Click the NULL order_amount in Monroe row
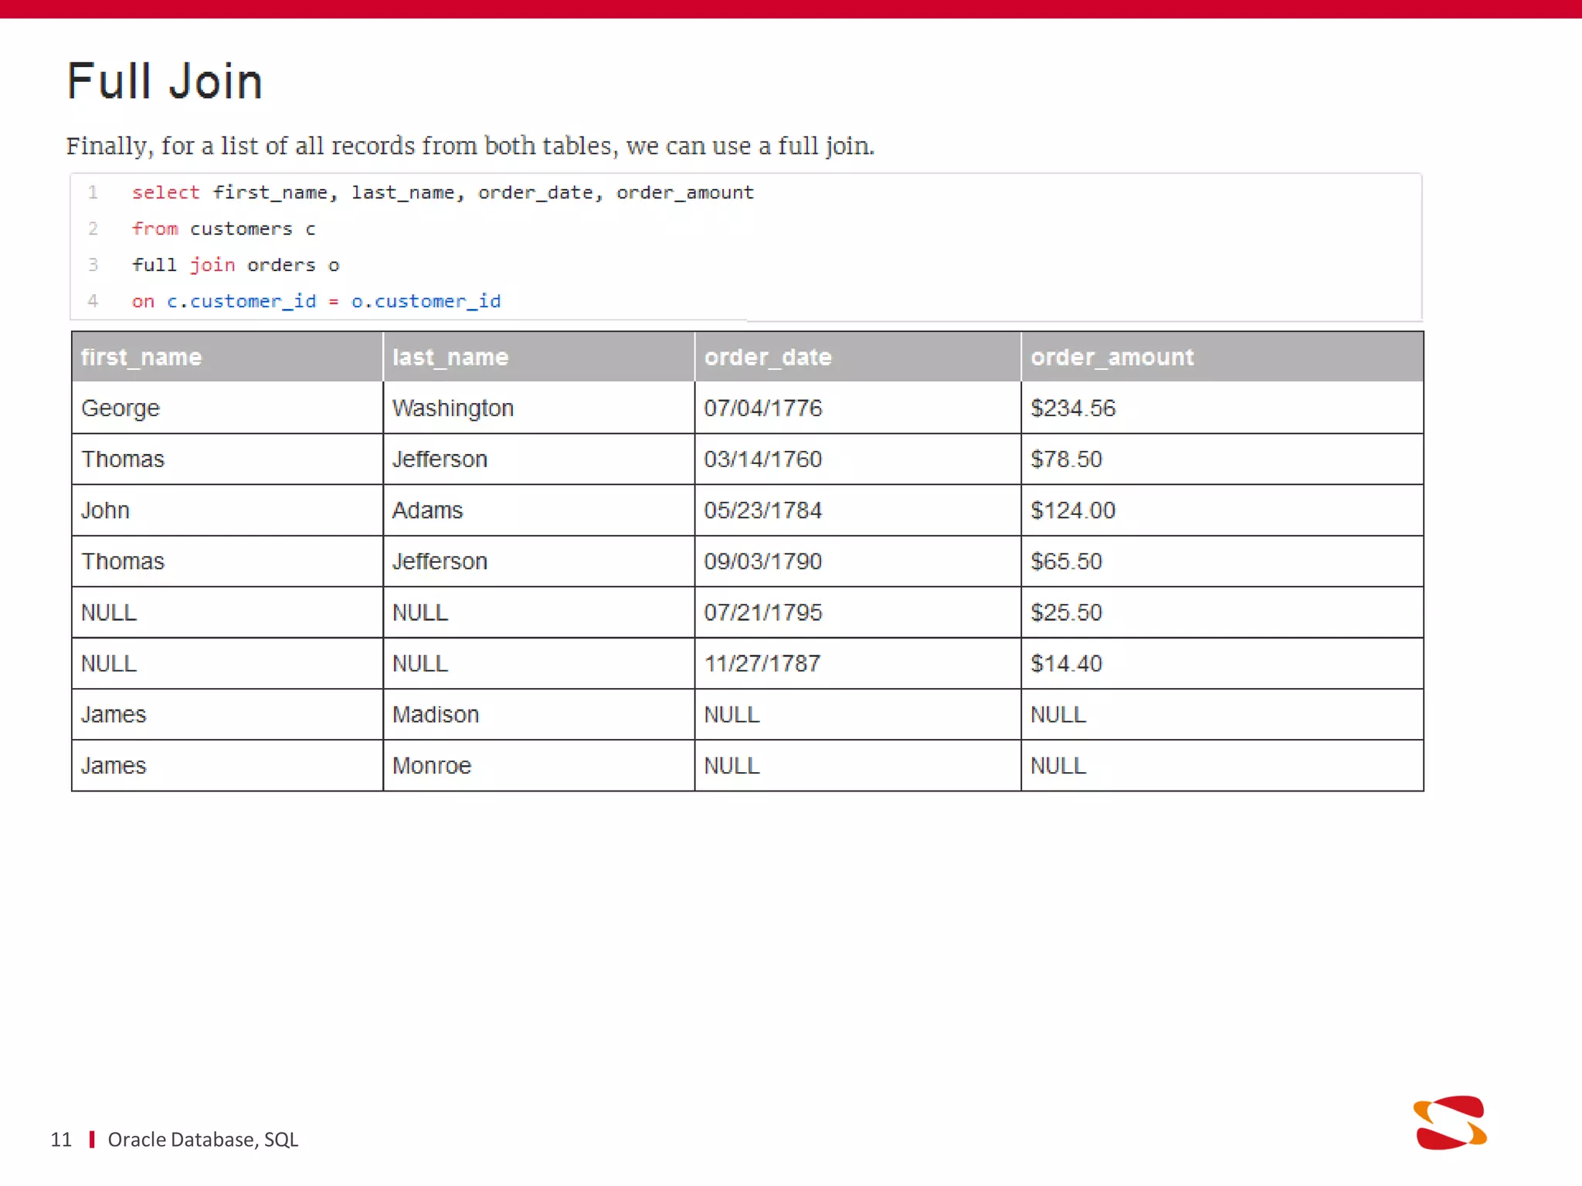The image size is (1582, 1186). (x=1222, y=765)
